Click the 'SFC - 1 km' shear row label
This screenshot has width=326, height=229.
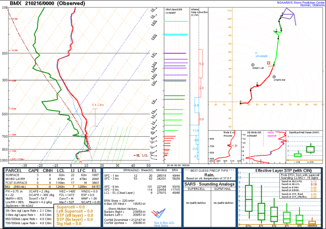[111, 176]
